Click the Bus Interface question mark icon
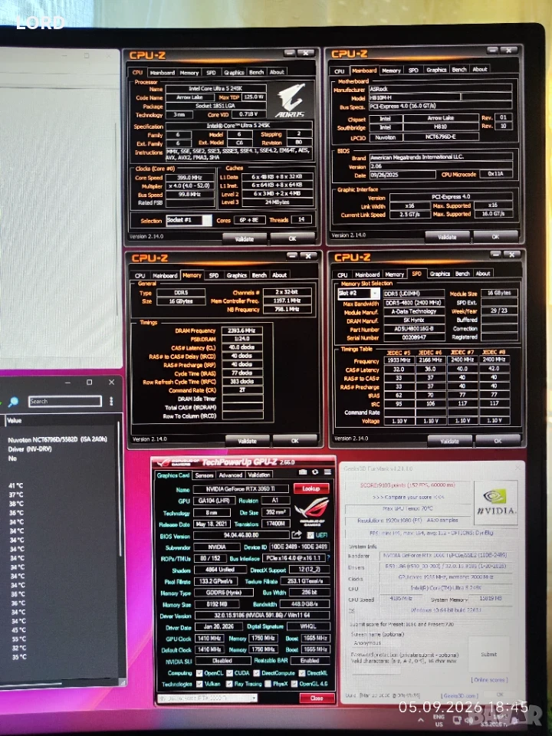The image size is (552, 736). tap(328, 557)
